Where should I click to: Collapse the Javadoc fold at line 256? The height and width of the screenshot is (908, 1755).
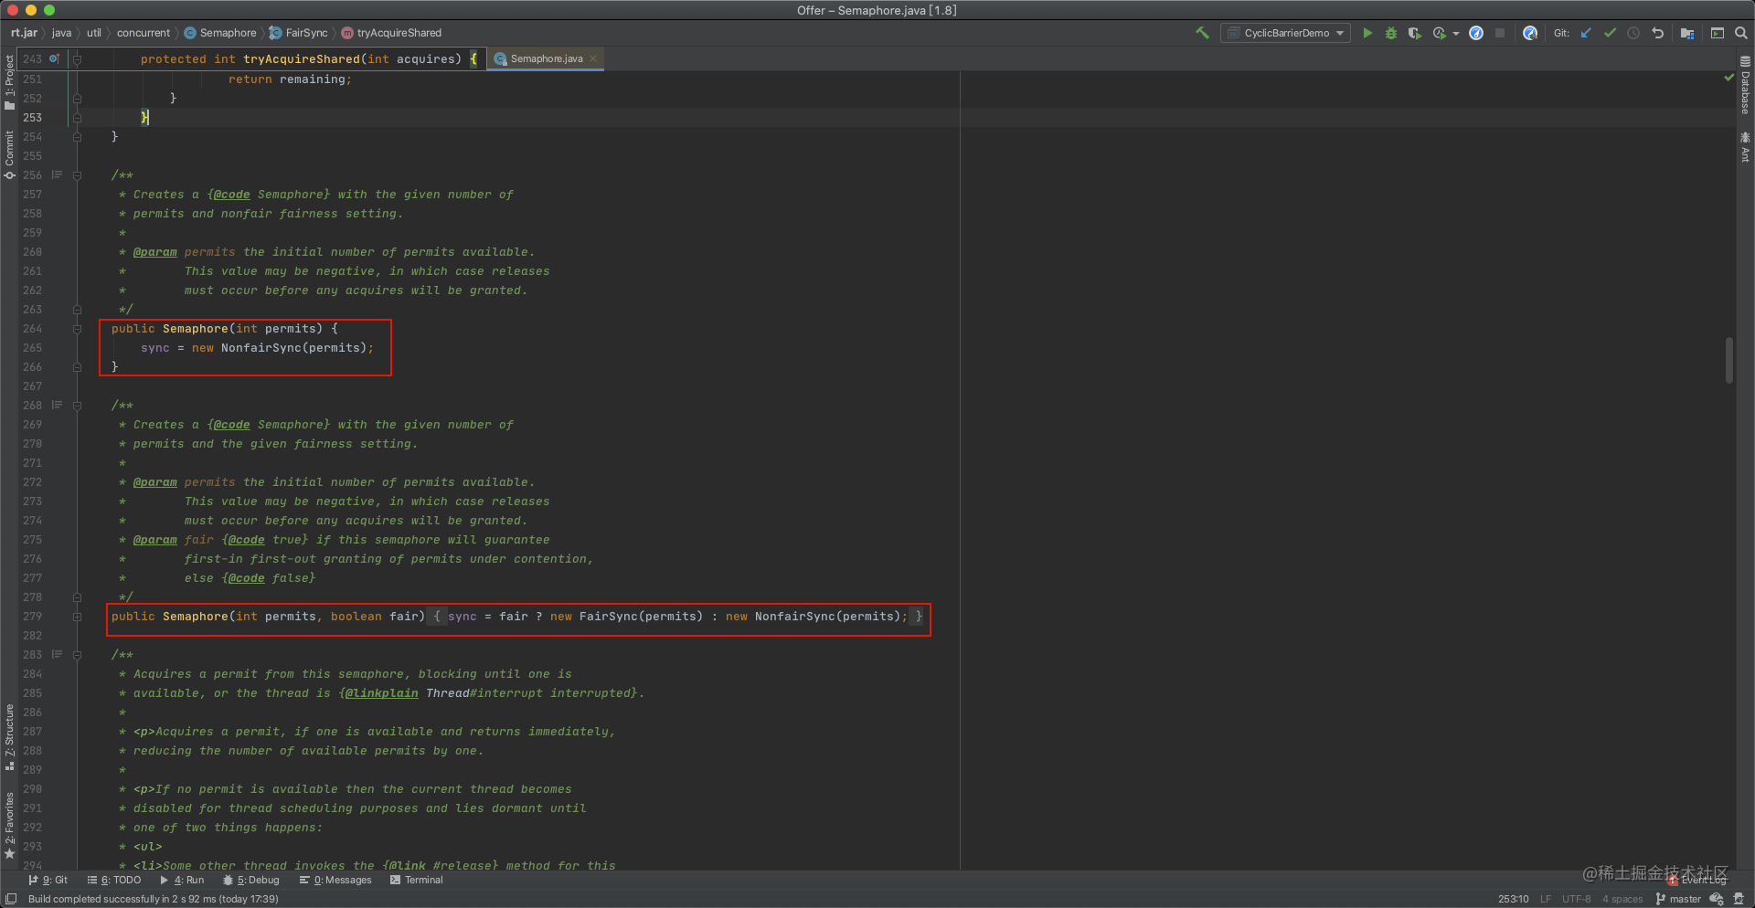click(x=77, y=175)
